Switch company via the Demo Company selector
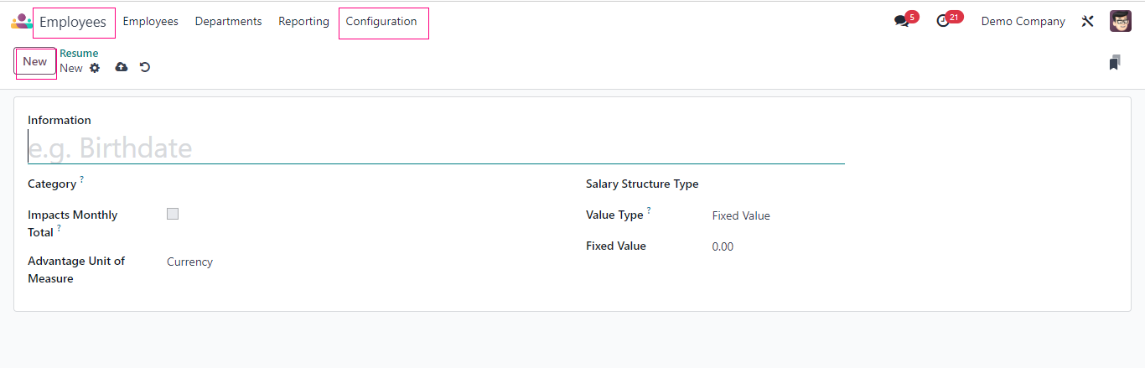 [1023, 22]
